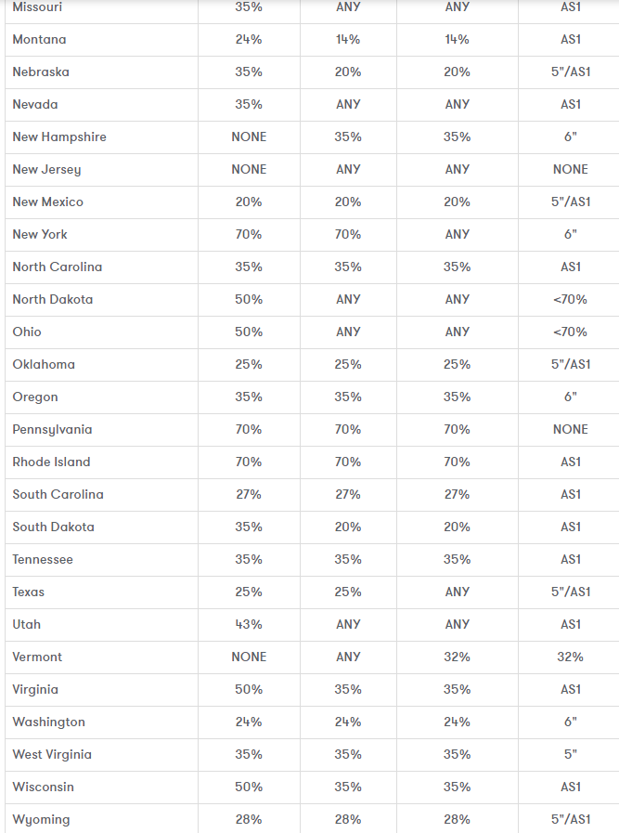Select the West Virginia state name
619x833 pixels.
[52, 755]
